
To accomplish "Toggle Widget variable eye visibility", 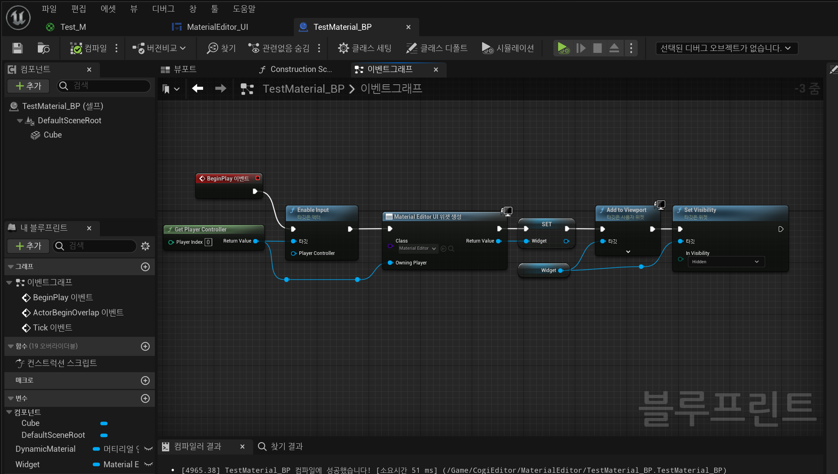I will (x=148, y=464).
